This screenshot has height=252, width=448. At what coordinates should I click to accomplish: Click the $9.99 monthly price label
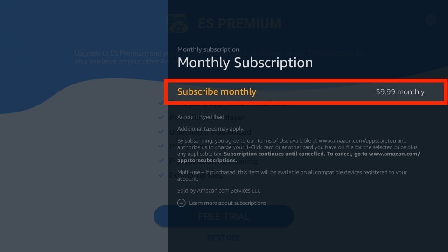click(400, 92)
